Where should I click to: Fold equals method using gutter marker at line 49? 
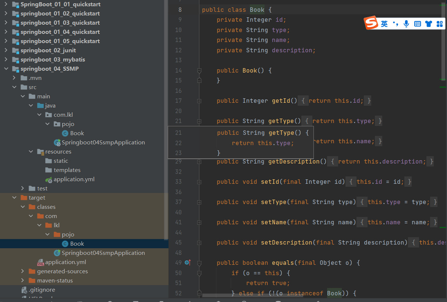pos(199,263)
